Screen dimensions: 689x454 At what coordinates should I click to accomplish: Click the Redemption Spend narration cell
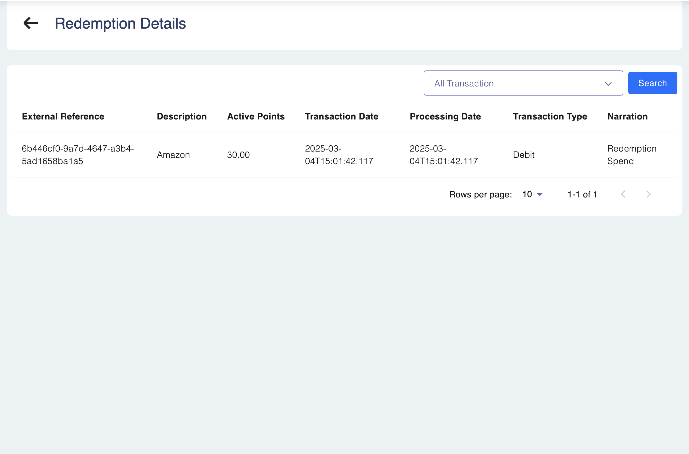tap(631, 155)
